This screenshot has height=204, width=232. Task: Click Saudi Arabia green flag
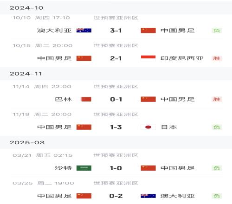click(84, 168)
